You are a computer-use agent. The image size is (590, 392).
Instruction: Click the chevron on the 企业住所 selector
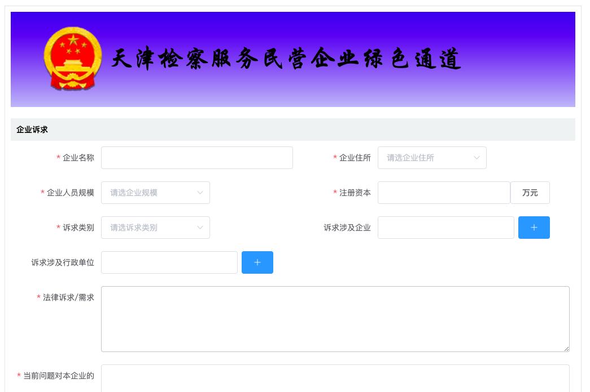(x=477, y=158)
